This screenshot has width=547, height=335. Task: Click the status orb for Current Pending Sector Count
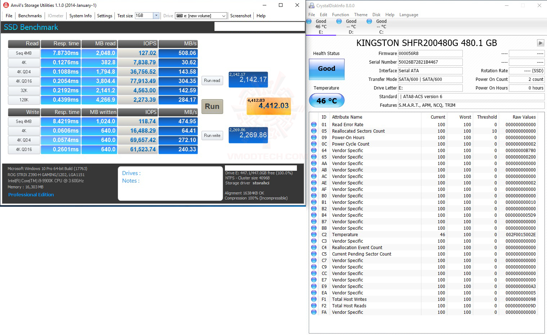314,254
